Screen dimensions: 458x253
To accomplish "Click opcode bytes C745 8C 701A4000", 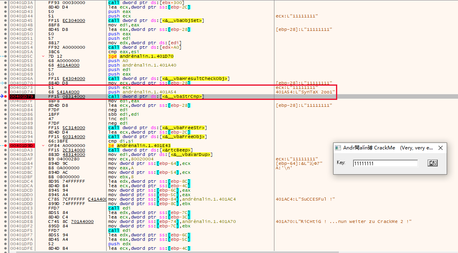I will click(x=71, y=221).
